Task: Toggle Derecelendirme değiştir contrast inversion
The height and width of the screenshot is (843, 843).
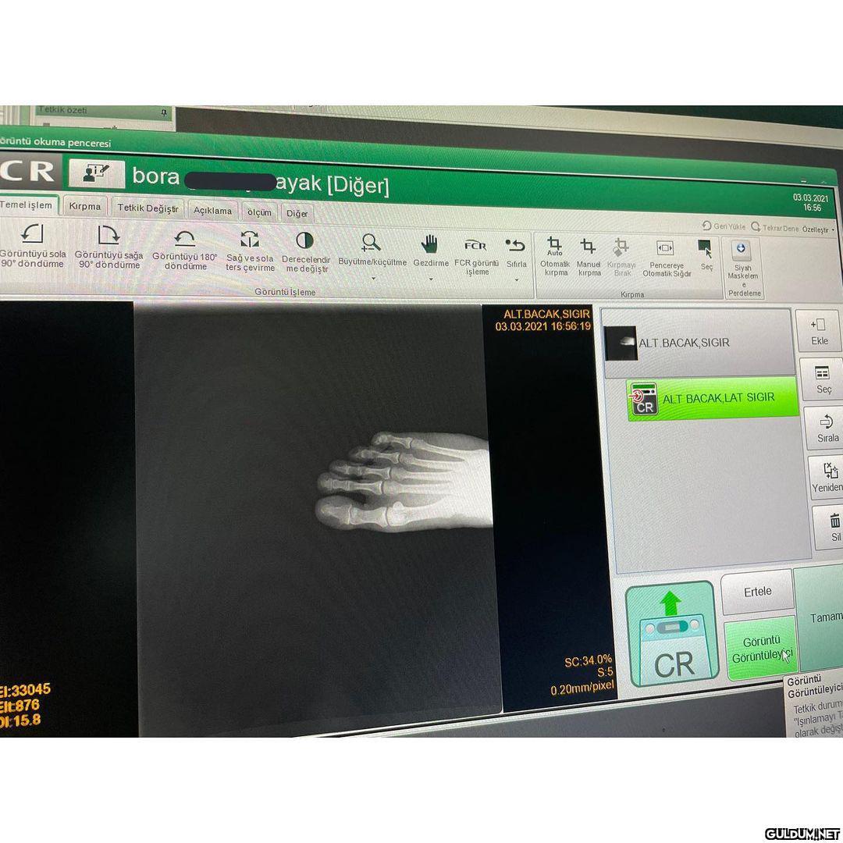Action: click(305, 240)
